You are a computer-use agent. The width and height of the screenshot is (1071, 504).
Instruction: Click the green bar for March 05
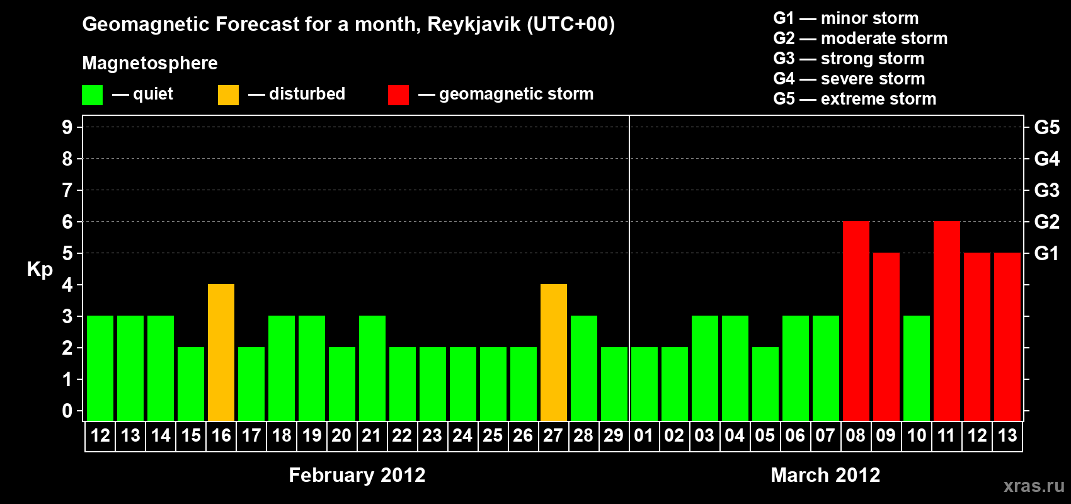[x=765, y=384]
